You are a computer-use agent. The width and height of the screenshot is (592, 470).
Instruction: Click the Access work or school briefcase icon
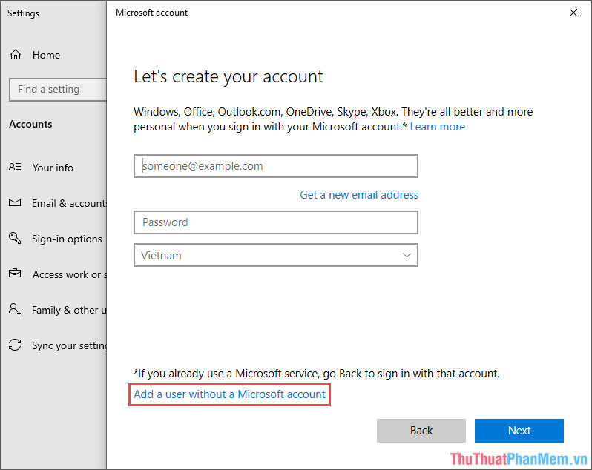(15, 274)
